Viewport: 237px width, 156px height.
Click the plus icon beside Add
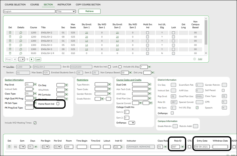coord(194,59)
